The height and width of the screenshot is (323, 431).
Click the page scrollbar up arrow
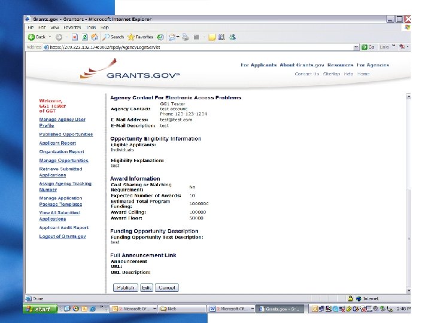[408, 97]
